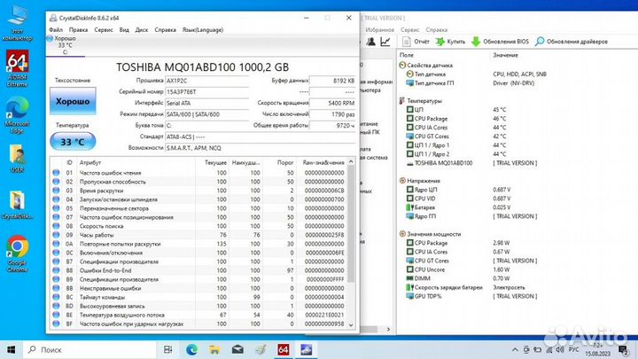This screenshot has width=638, height=359.
Task: Select attribute row 01 Частота ошибок чтения
Action: click(198, 173)
